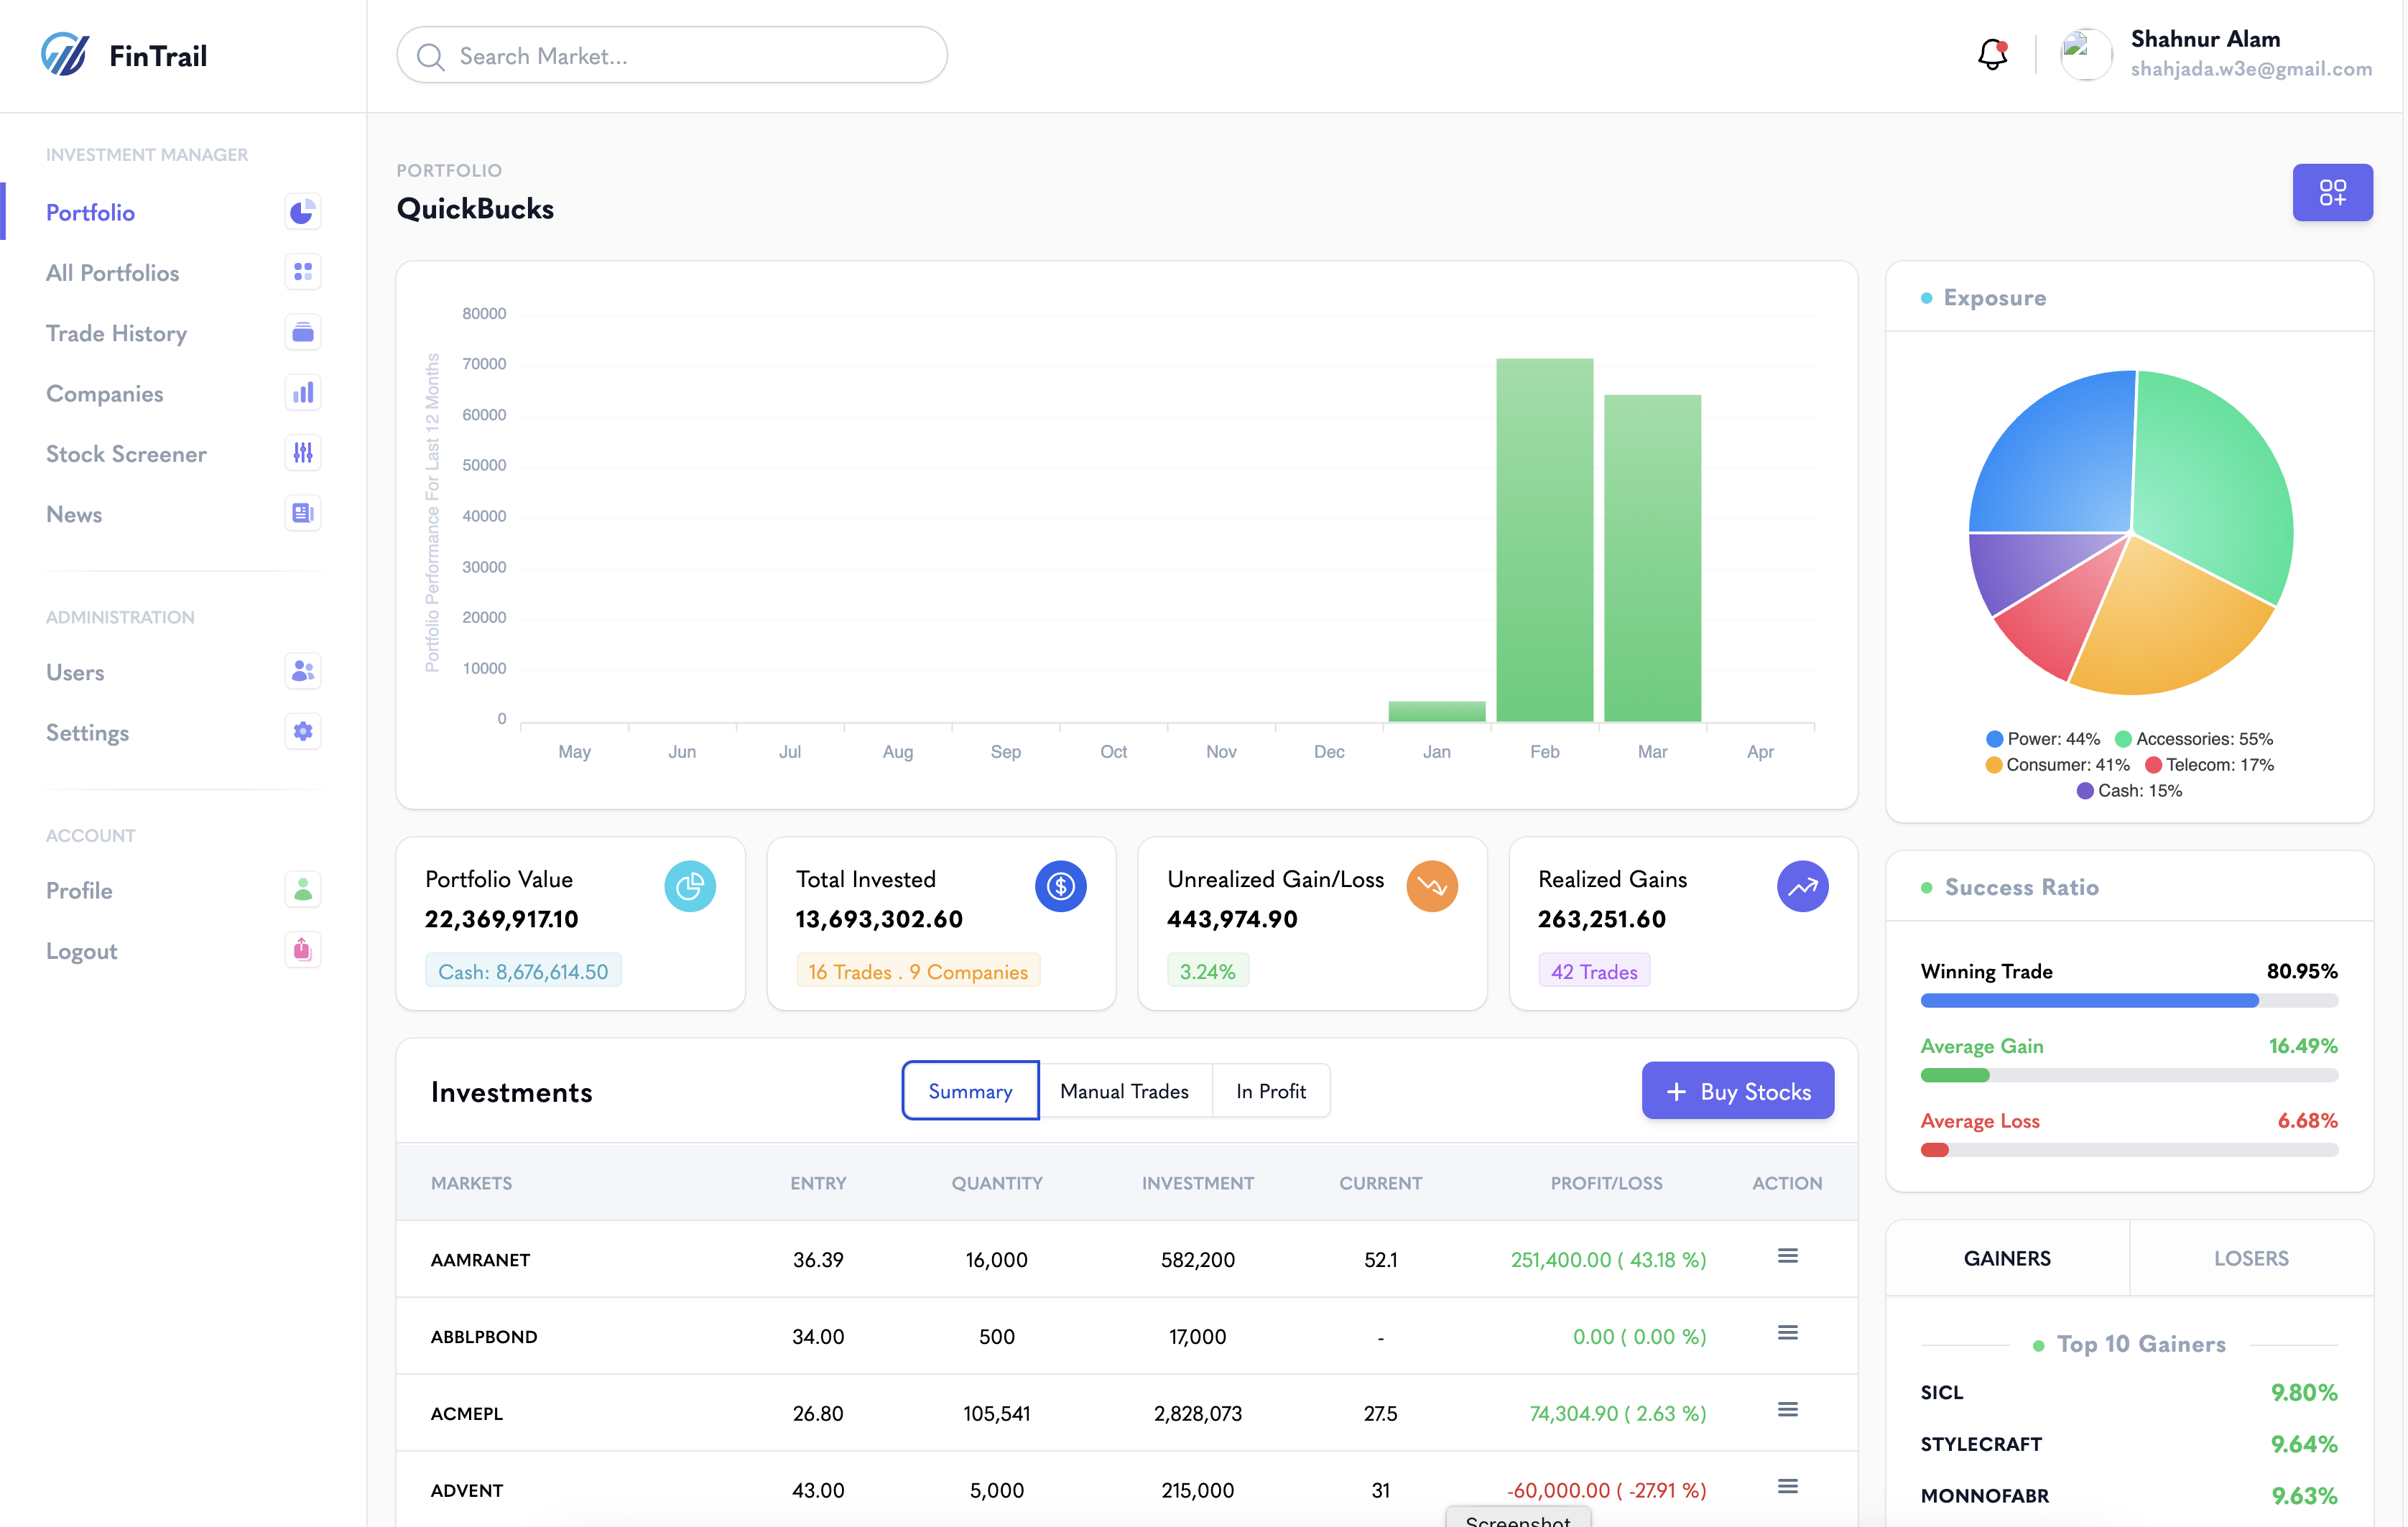Open Users administration page
This screenshot has width=2408, height=1527.
tap(75, 672)
